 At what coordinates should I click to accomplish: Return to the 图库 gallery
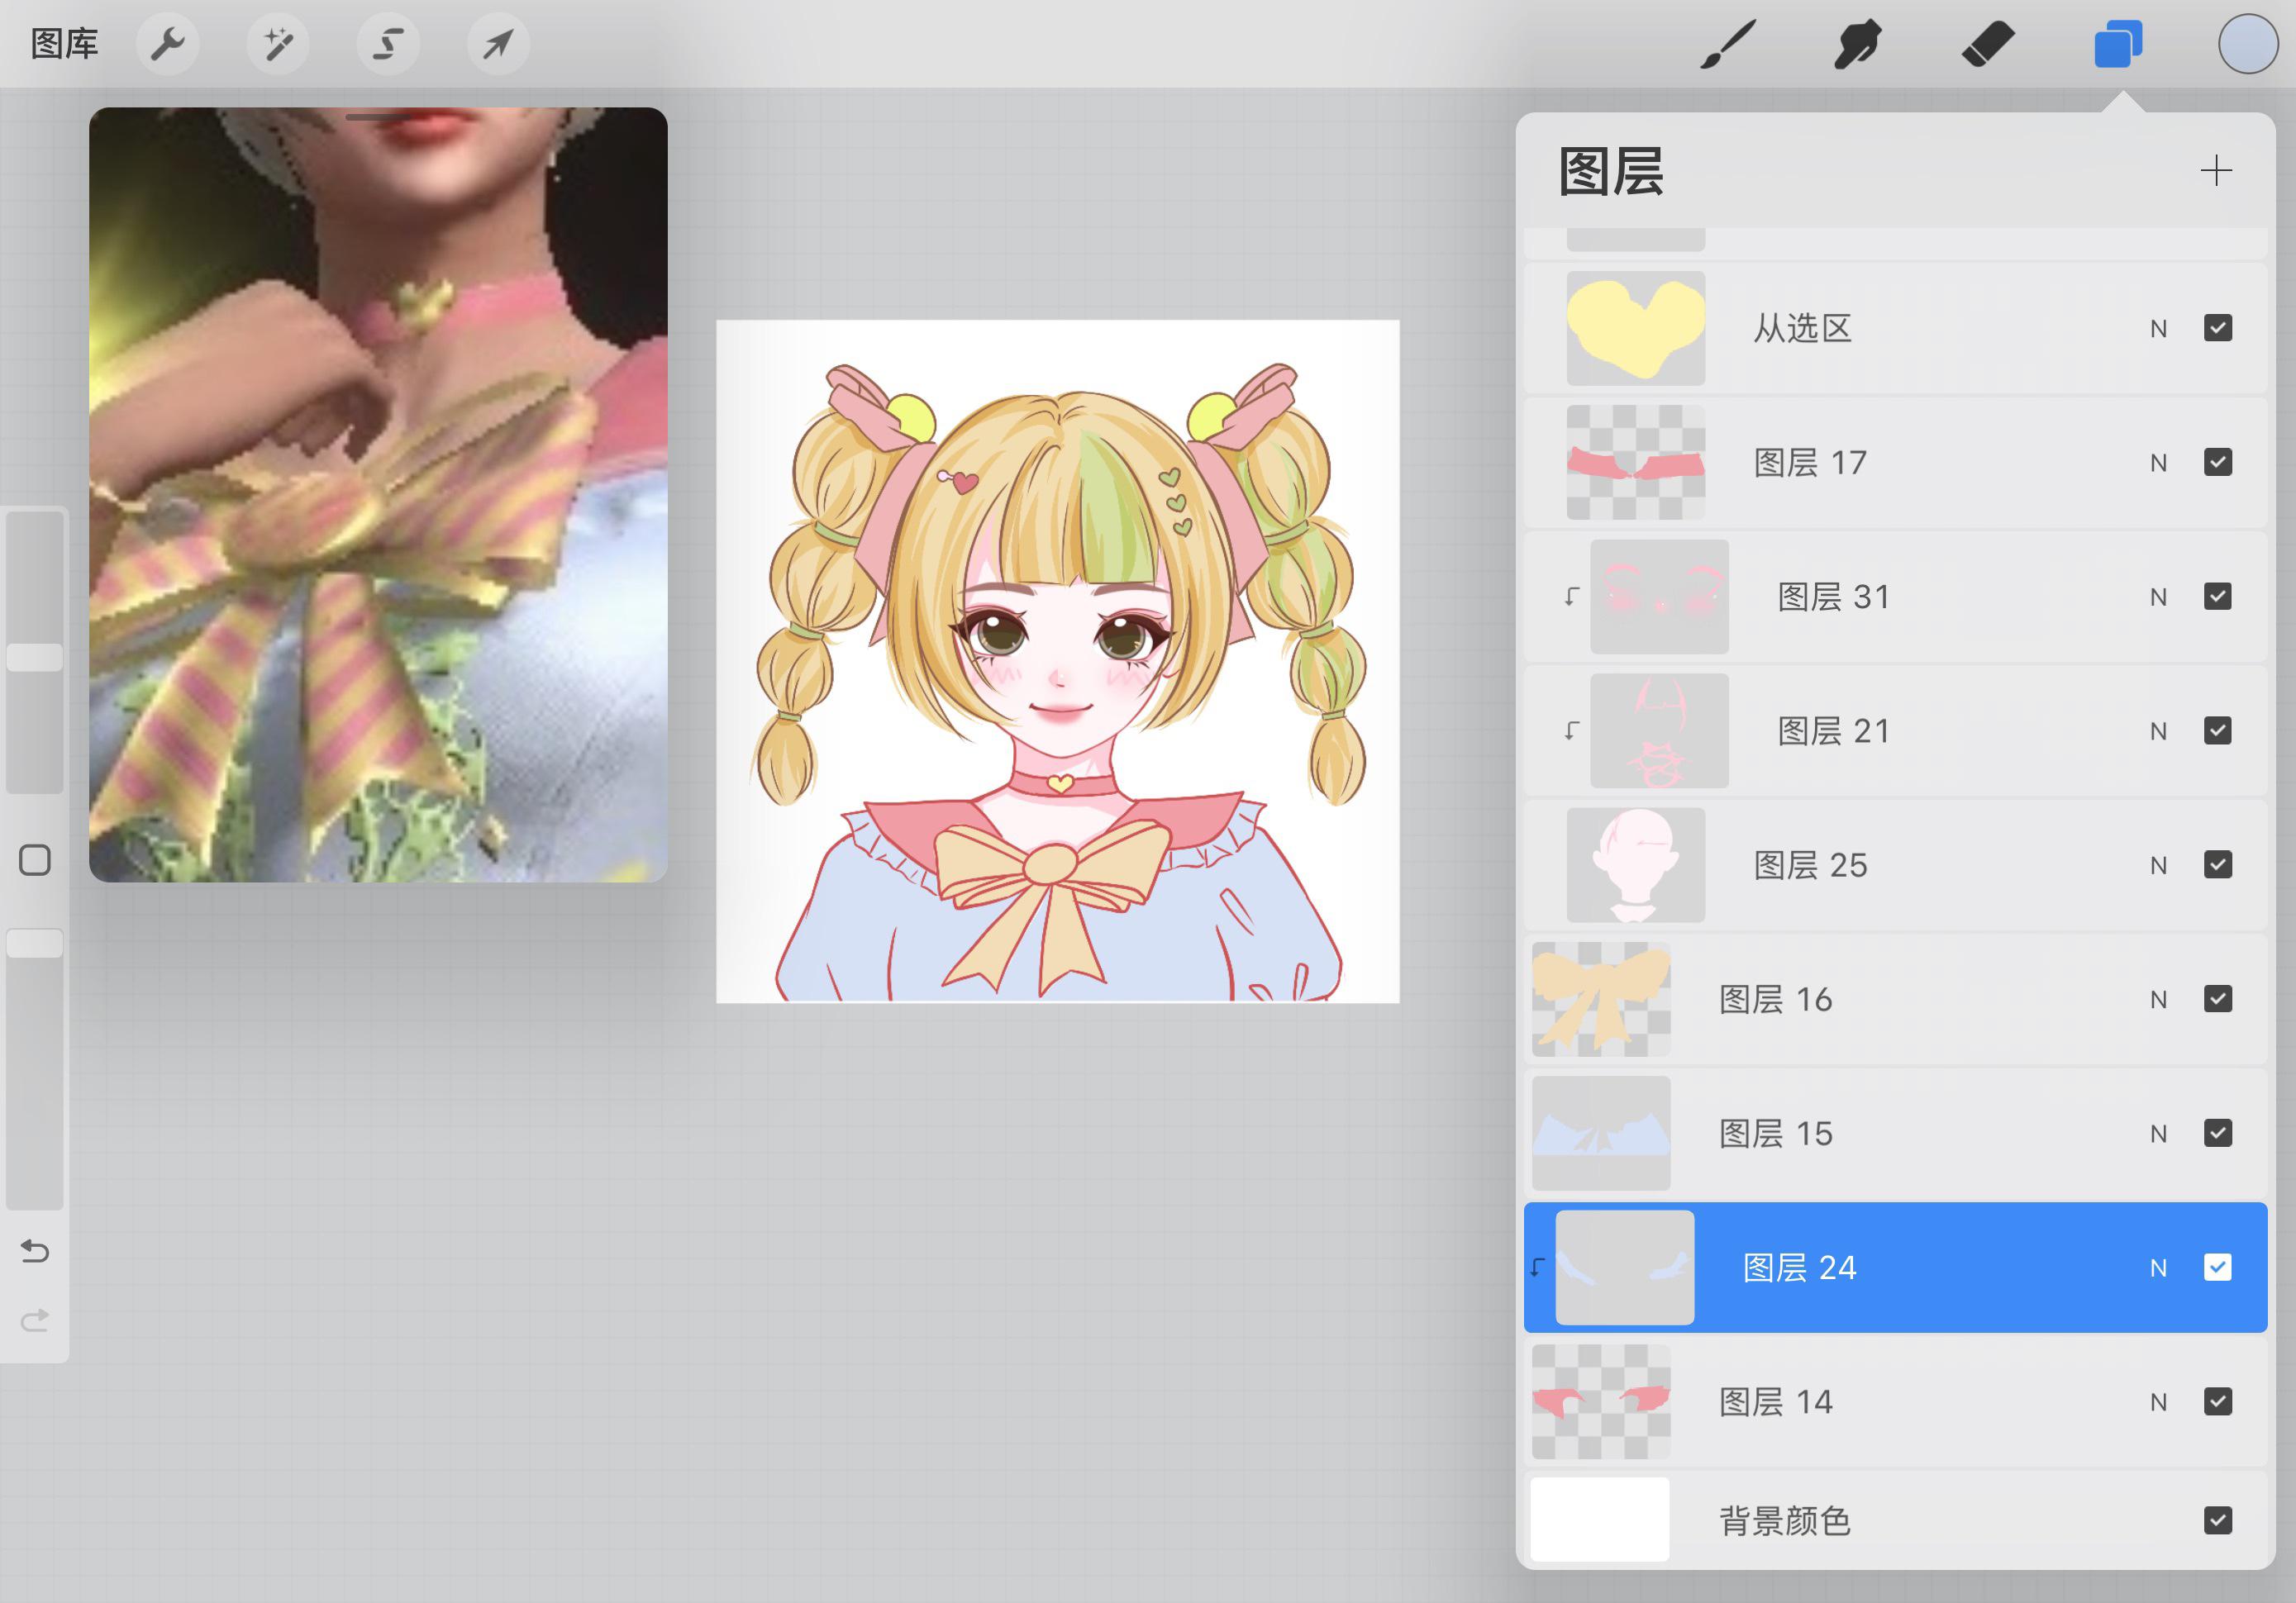(65, 44)
